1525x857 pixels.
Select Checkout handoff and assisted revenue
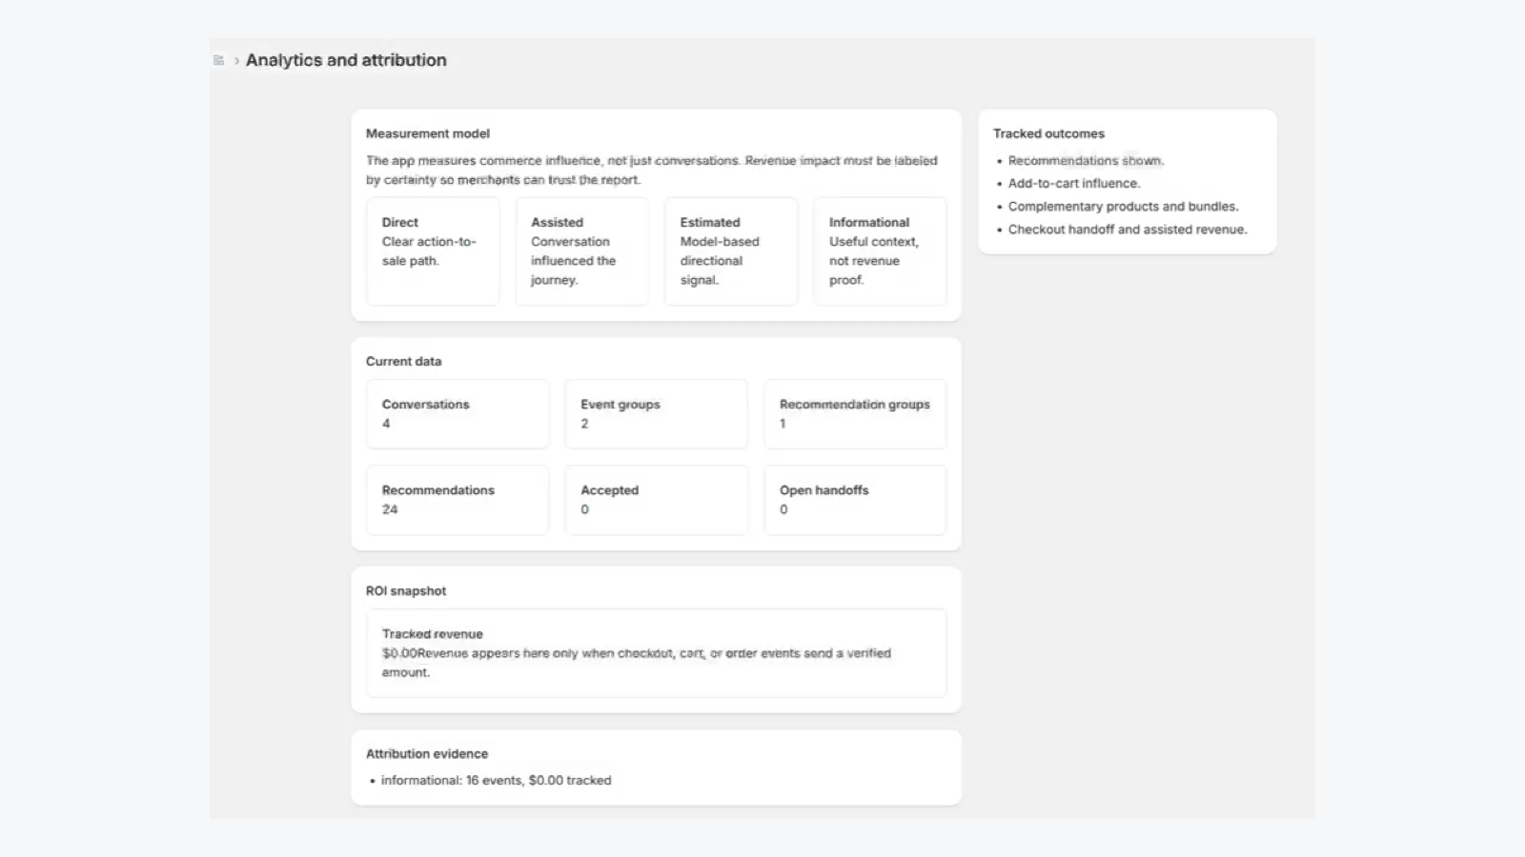(1128, 229)
